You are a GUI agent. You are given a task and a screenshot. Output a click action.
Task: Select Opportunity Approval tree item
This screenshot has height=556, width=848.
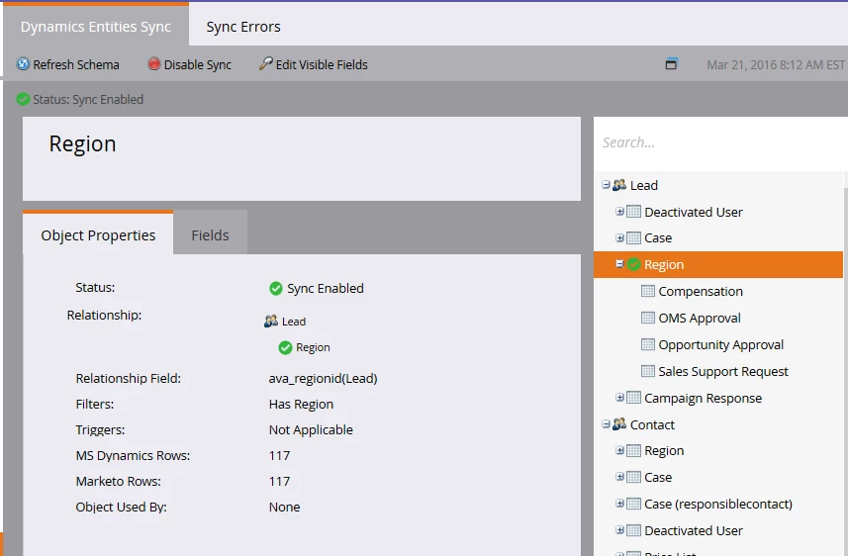click(x=721, y=344)
